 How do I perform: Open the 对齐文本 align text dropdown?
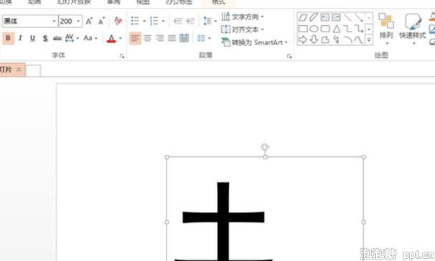(x=243, y=29)
